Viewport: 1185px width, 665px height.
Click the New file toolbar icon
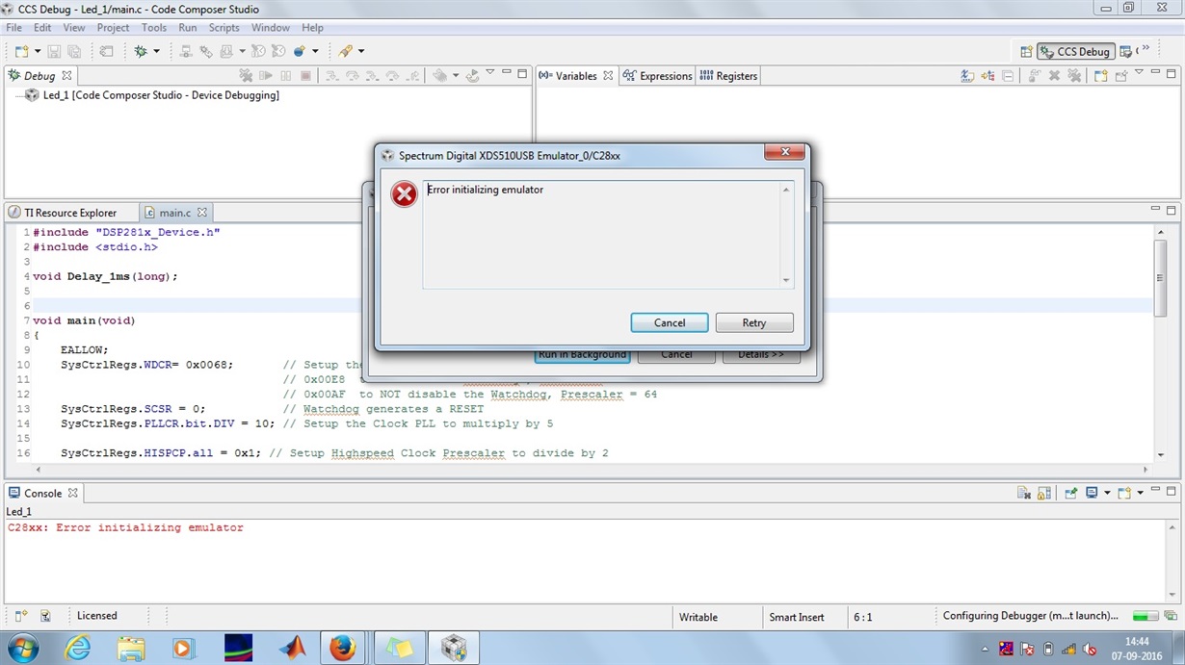[21, 51]
